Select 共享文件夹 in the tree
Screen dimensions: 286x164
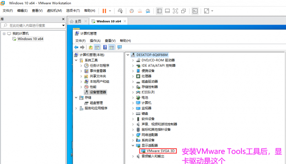point(98,76)
